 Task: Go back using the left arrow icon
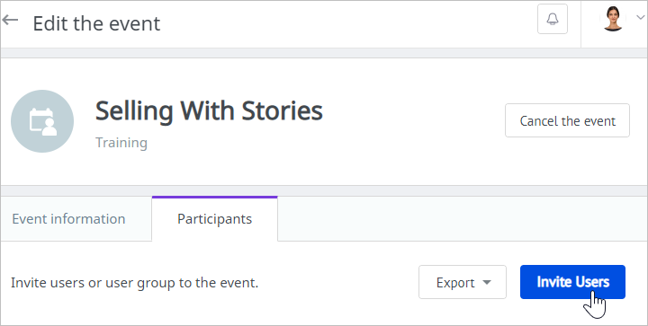pos(10,20)
